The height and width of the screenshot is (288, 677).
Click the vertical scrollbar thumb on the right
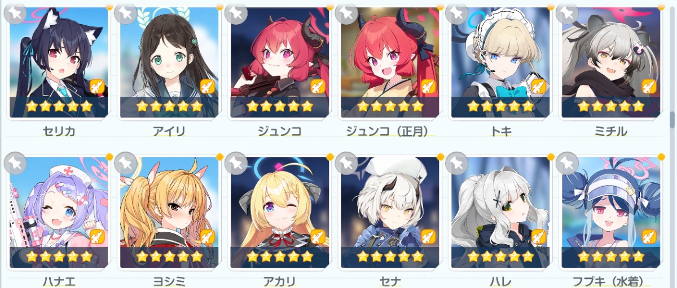pyautogui.click(x=672, y=119)
